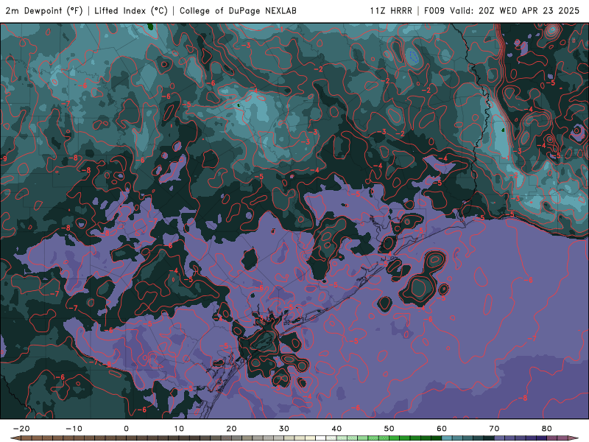
Task: Click the right end arrow of the color bar
Action: click(x=574, y=438)
